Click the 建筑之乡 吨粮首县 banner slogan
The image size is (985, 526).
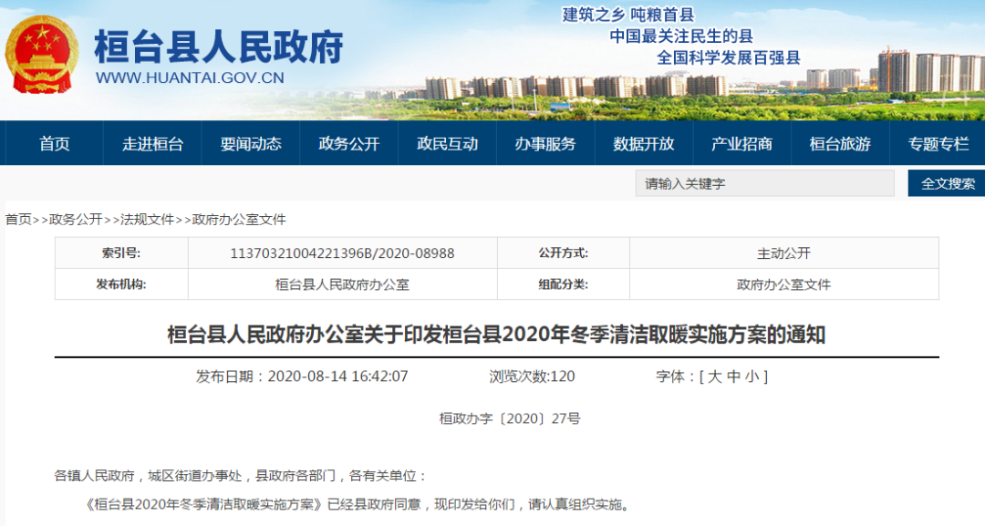coord(628,15)
